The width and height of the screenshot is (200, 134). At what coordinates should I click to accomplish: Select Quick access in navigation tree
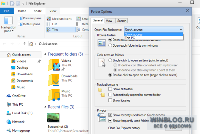pos(21,55)
